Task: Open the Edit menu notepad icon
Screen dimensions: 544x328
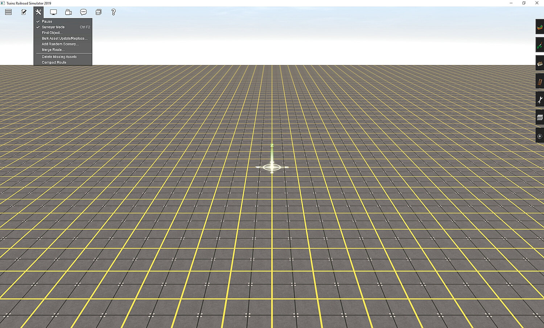Action: pyautogui.click(x=24, y=12)
